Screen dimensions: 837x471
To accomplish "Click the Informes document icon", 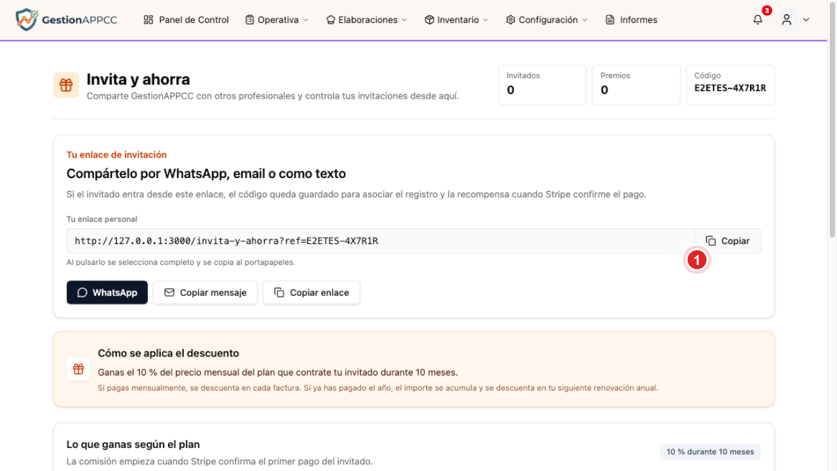I will 610,20.
